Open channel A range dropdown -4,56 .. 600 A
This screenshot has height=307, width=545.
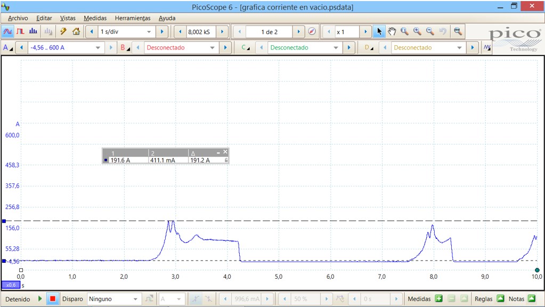pyautogui.click(x=98, y=47)
